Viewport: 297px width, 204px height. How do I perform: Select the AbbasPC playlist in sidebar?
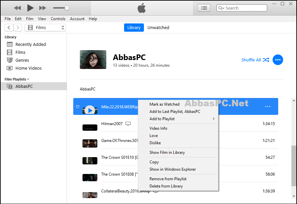34,86
